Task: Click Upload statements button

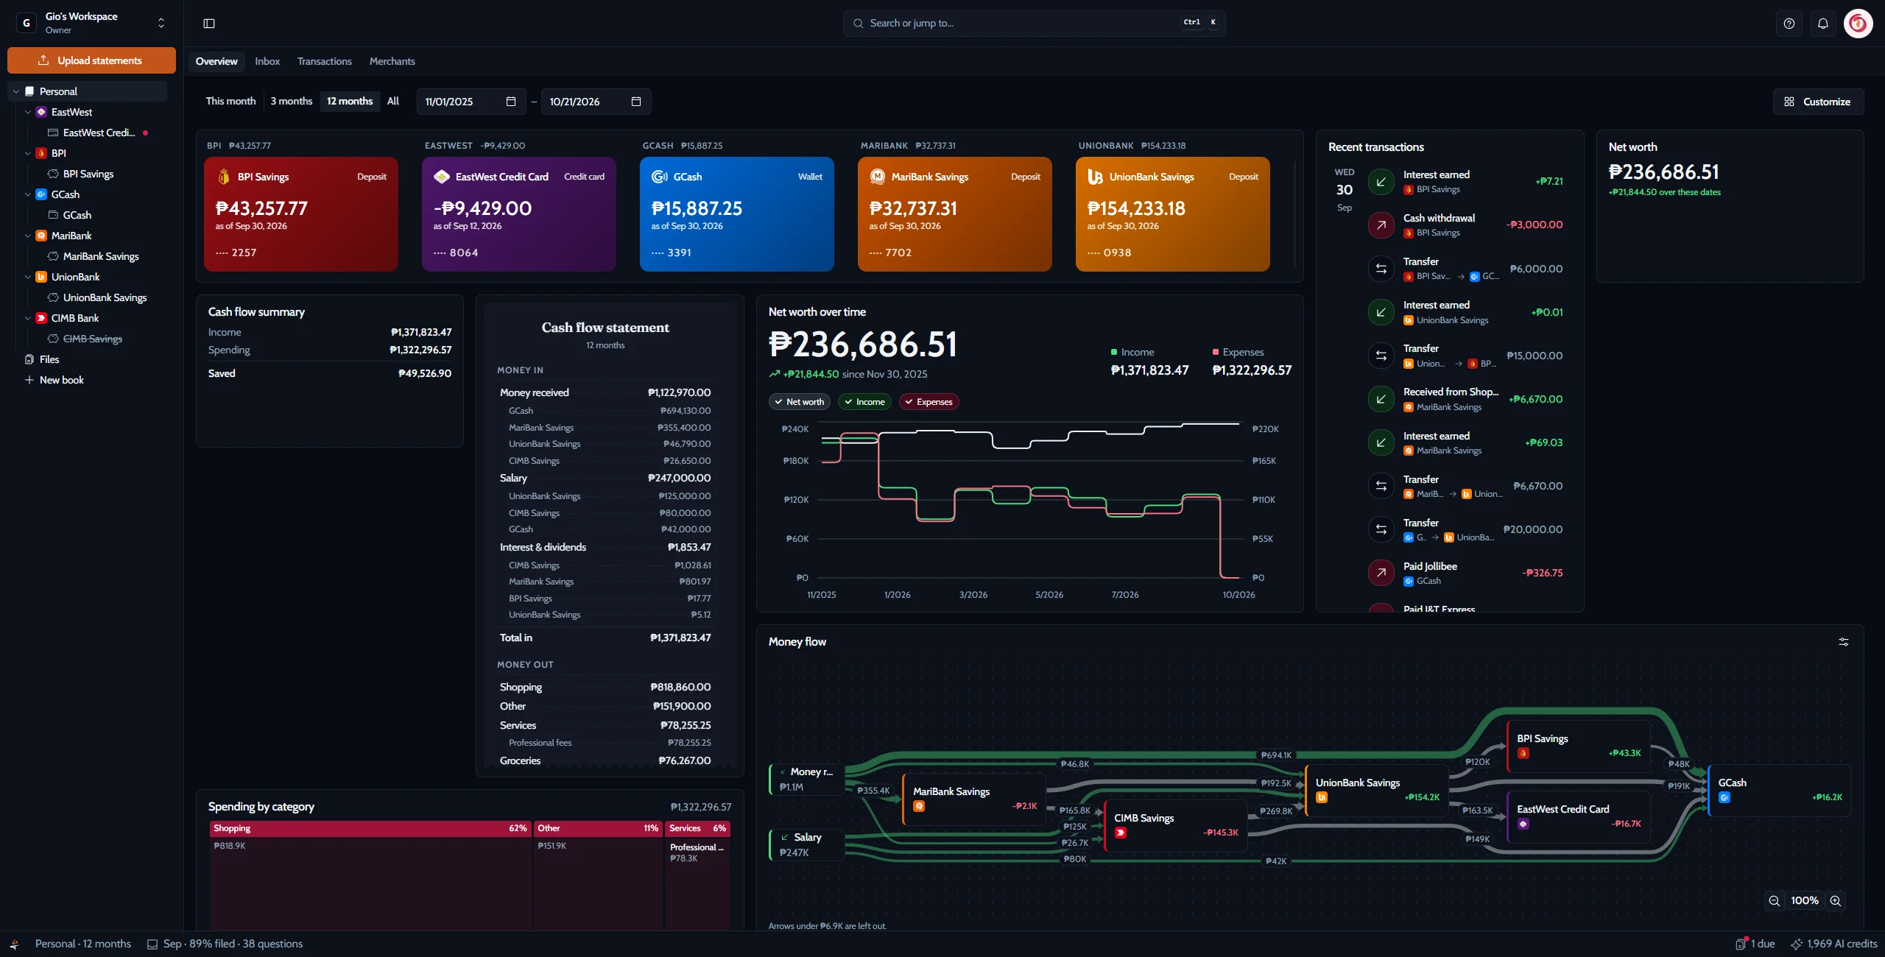Action: coord(91,60)
